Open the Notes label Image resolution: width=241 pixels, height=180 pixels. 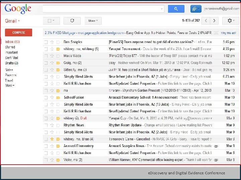tap(9, 70)
